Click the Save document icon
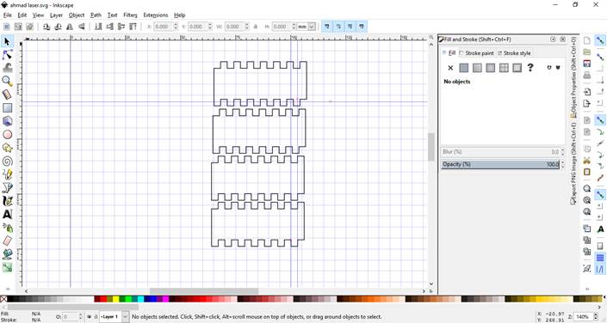This screenshot has width=607, height=323. [x=587, y=64]
